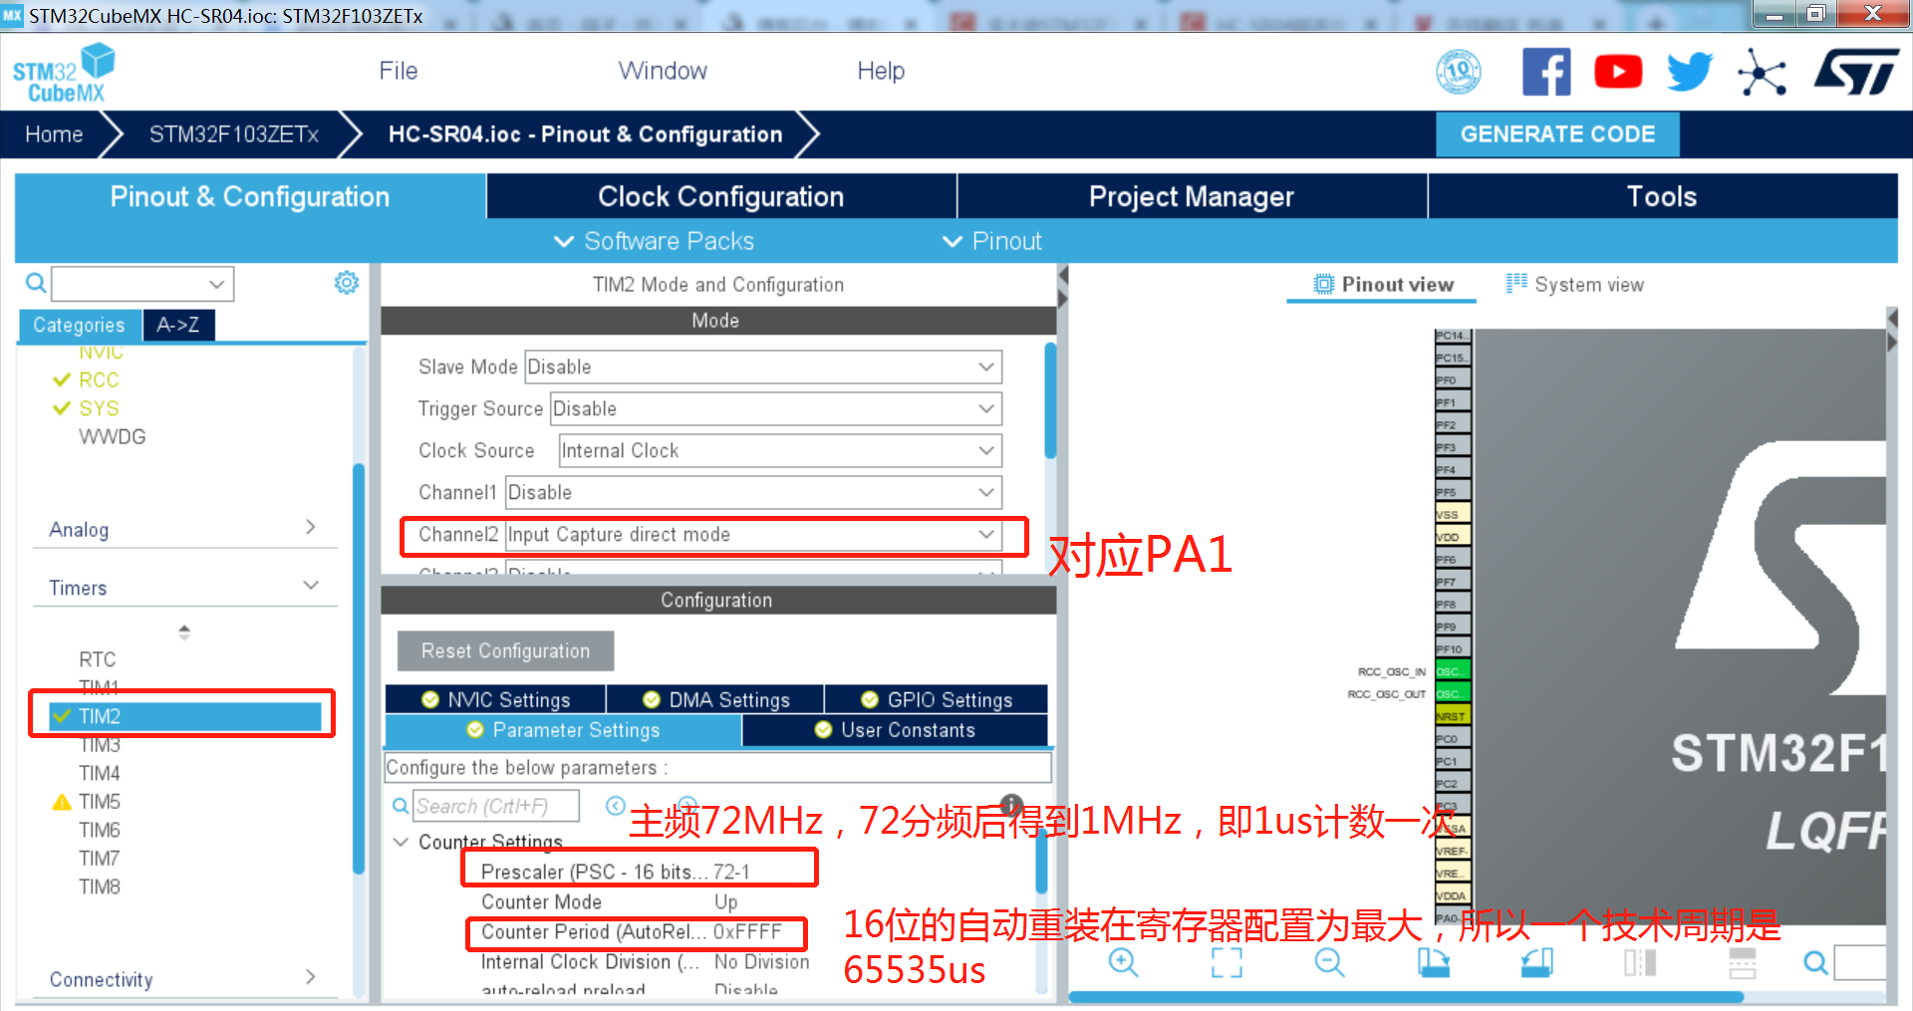Click the peripheral search magnifier icon
Image resolution: width=1913 pixels, height=1011 pixels.
coord(36,284)
